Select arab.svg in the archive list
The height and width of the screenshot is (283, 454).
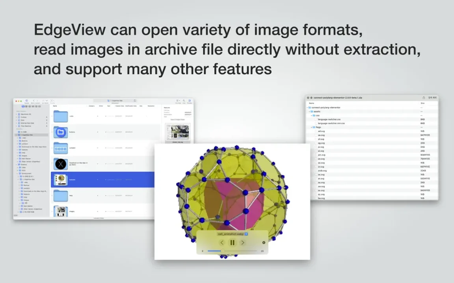point(322,171)
